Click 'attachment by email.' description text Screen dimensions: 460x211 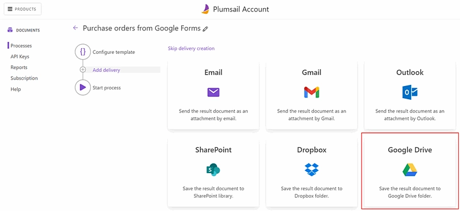coord(213,119)
